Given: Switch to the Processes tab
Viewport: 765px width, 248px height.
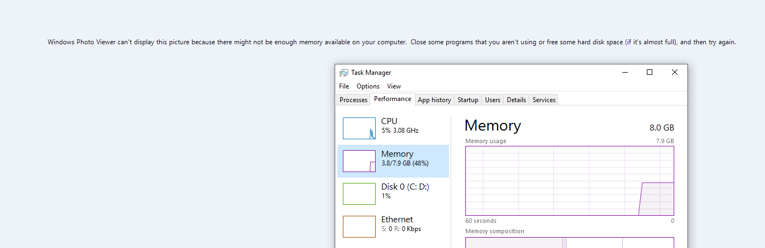Looking at the screenshot, I should 353,100.
